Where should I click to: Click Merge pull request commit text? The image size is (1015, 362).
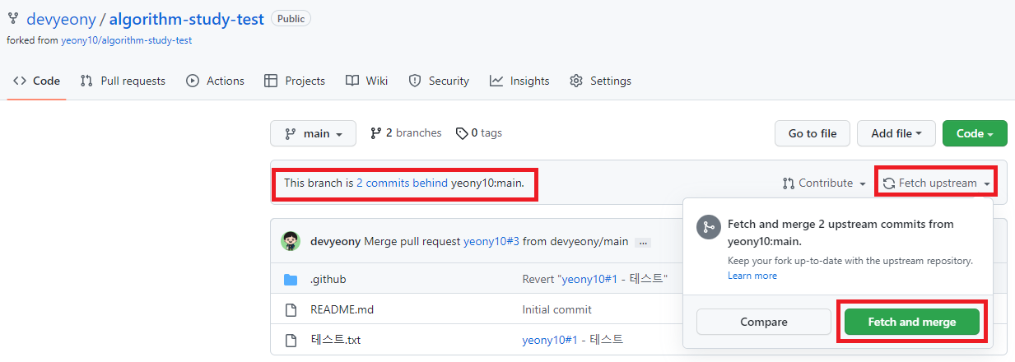click(412, 241)
